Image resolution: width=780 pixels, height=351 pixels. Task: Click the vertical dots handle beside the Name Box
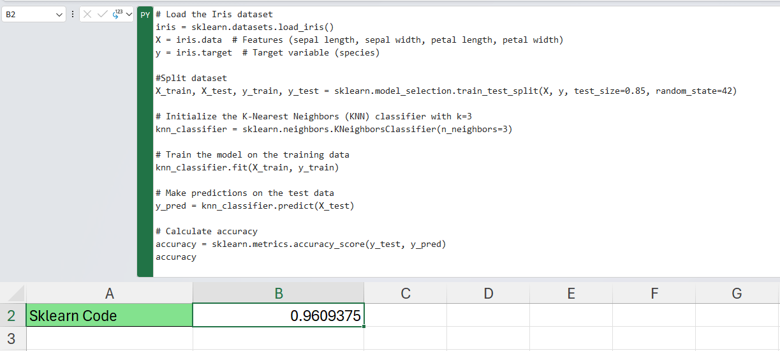point(72,14)
